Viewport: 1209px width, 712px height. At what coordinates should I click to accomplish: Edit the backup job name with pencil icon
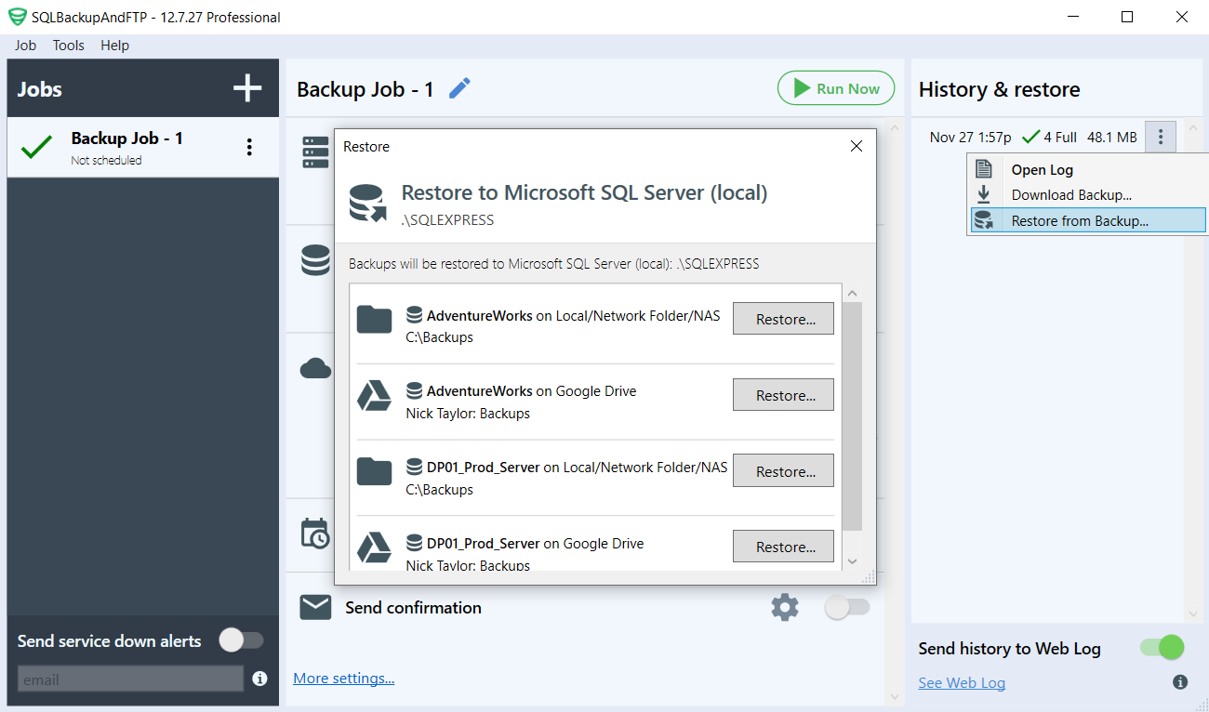(458, 87)
